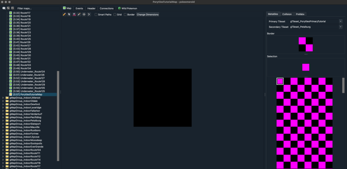Image resolution: width=347 pixels, height=169 pixels.
Task: Select the [0.49] Route134 map entry
Action: tap(22, 68)
